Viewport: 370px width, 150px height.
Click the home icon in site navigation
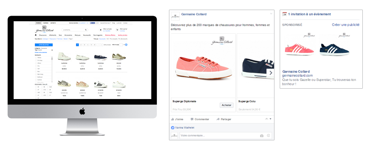click(36, 35)
